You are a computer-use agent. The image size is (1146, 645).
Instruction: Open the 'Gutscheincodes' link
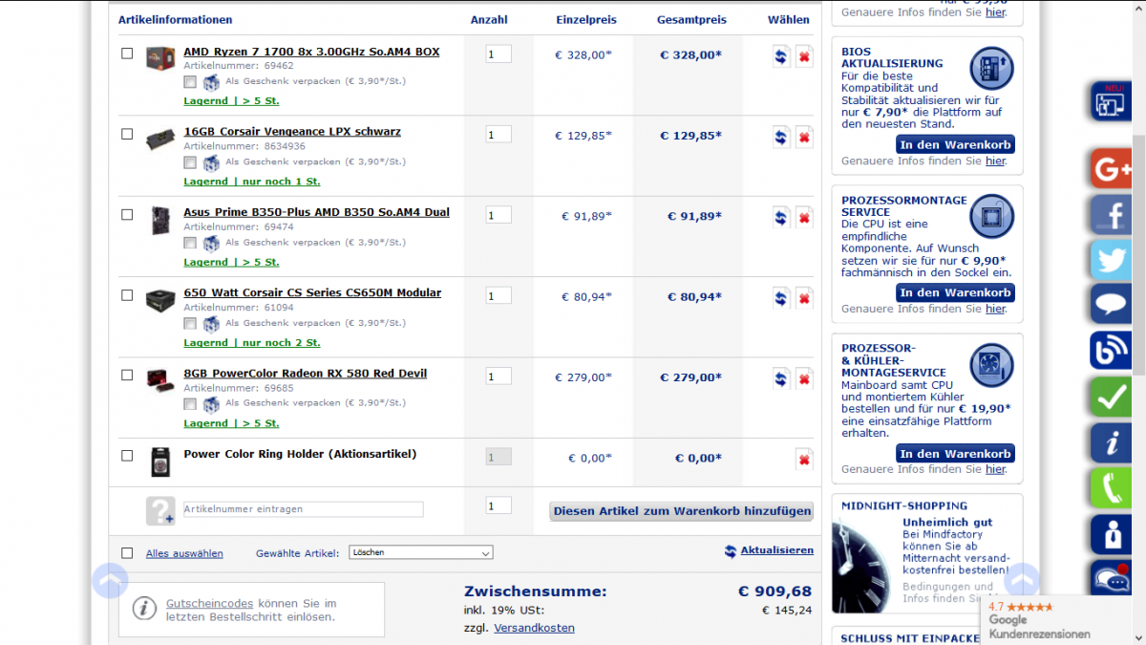[209, 604]
